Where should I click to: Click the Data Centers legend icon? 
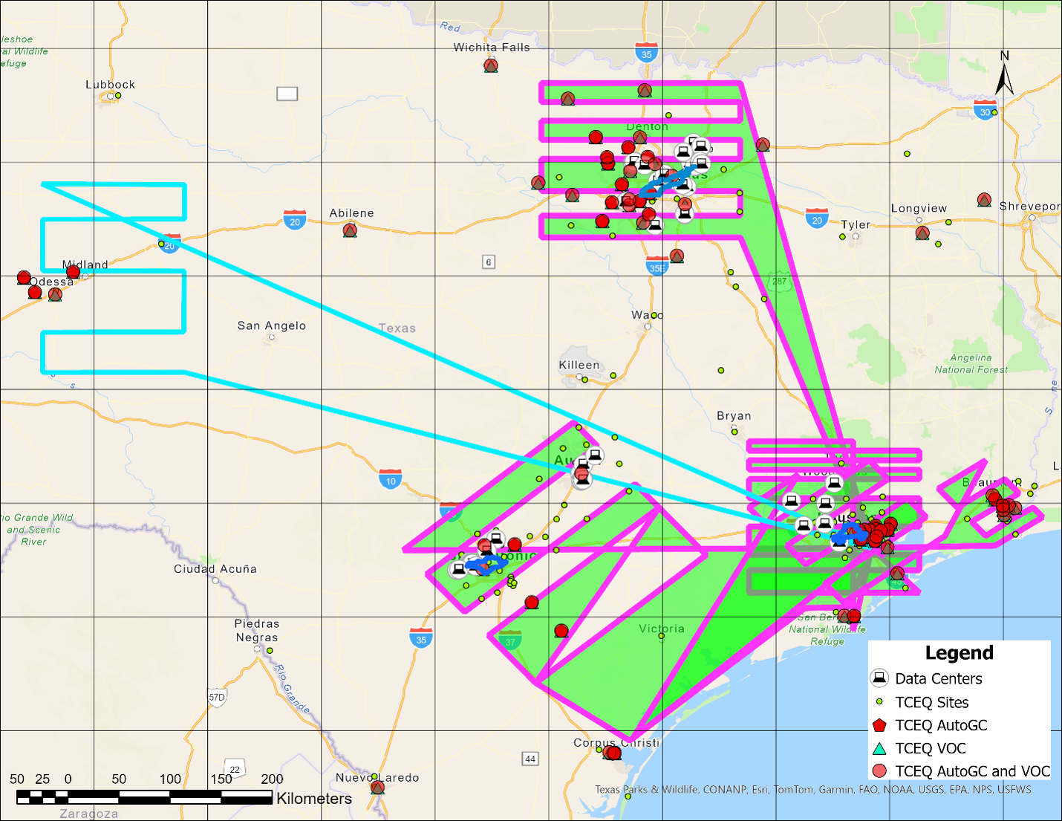pos(879,678)
